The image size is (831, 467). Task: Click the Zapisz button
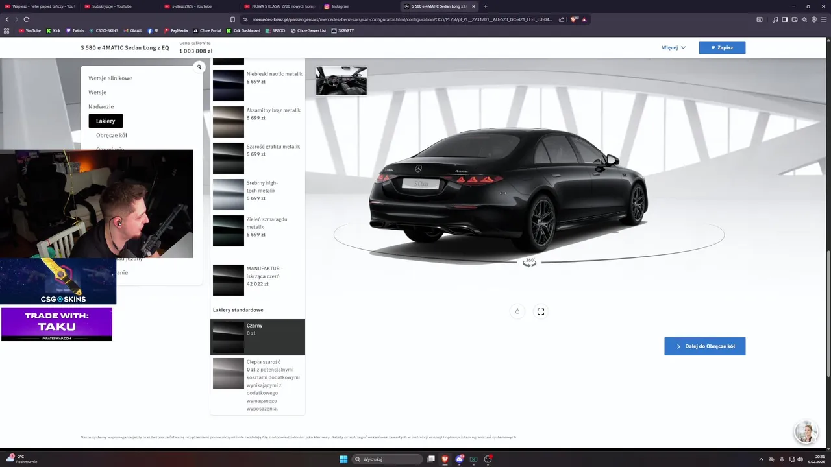(722, 47)
